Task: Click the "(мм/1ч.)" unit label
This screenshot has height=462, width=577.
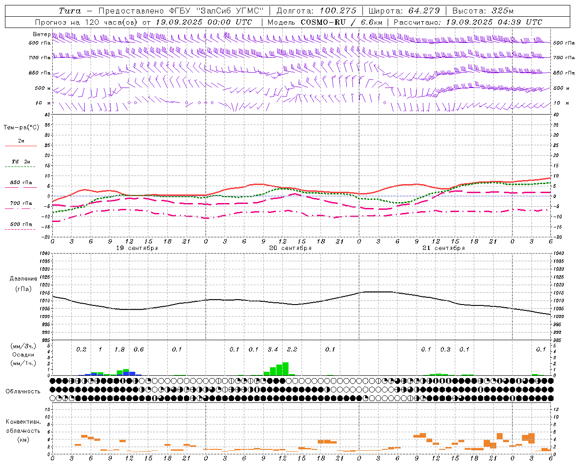Action: point(23,363)
